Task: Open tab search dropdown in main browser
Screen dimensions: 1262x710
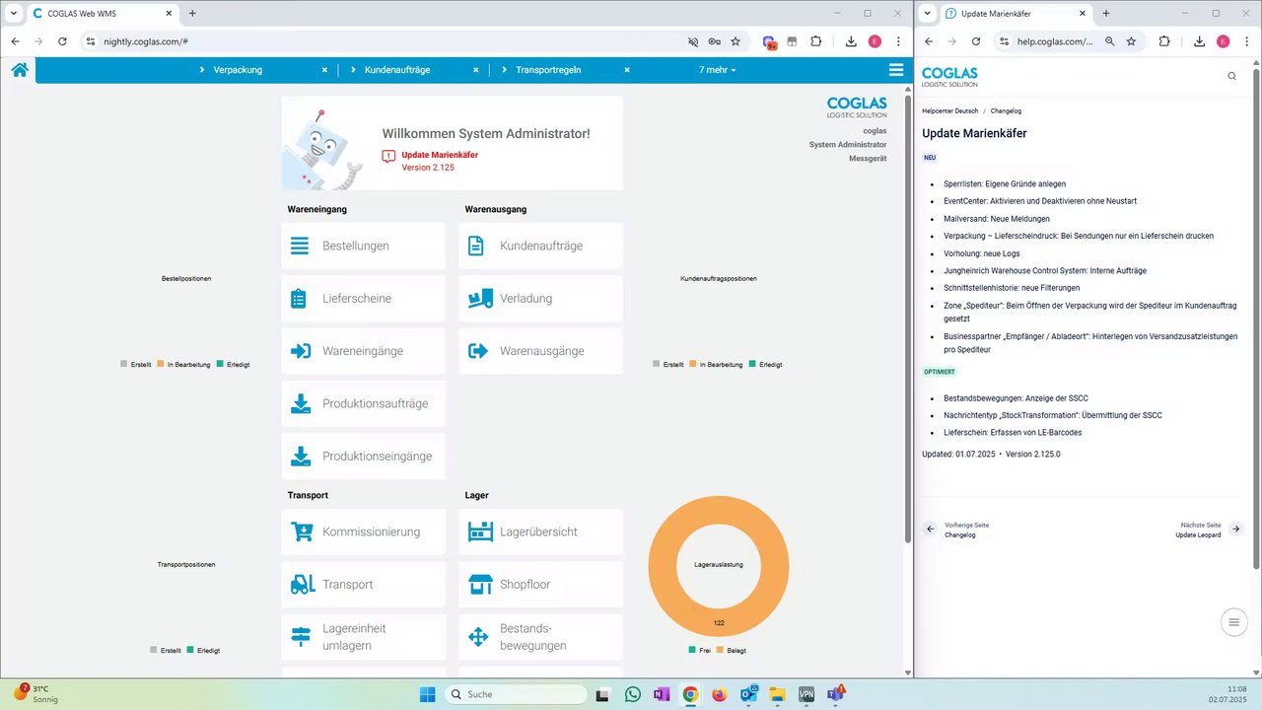Action: point(14,13)
